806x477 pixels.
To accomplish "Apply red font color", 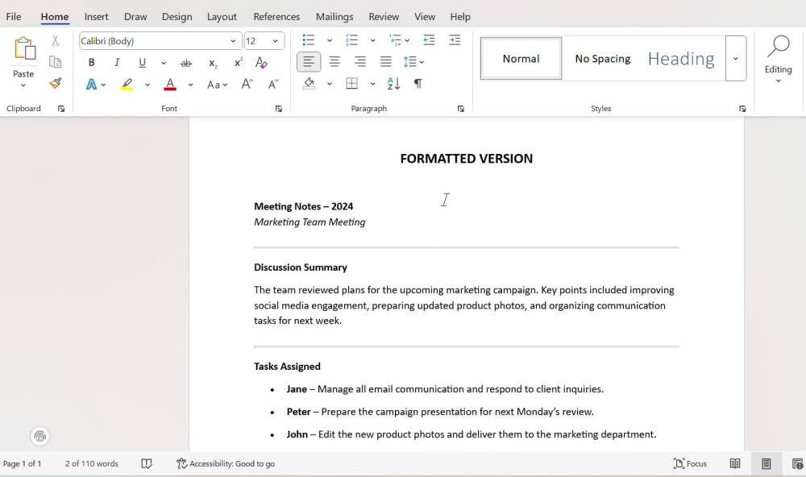I will (170, 85).
